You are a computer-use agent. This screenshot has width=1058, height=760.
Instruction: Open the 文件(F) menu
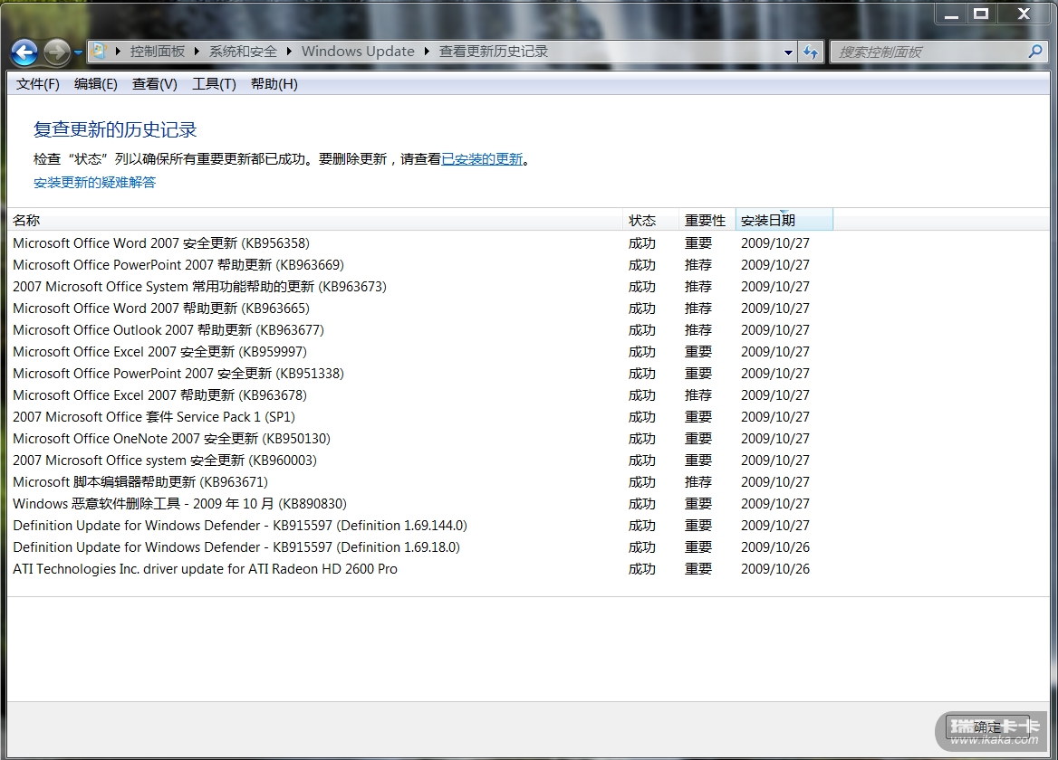point(38,84)
